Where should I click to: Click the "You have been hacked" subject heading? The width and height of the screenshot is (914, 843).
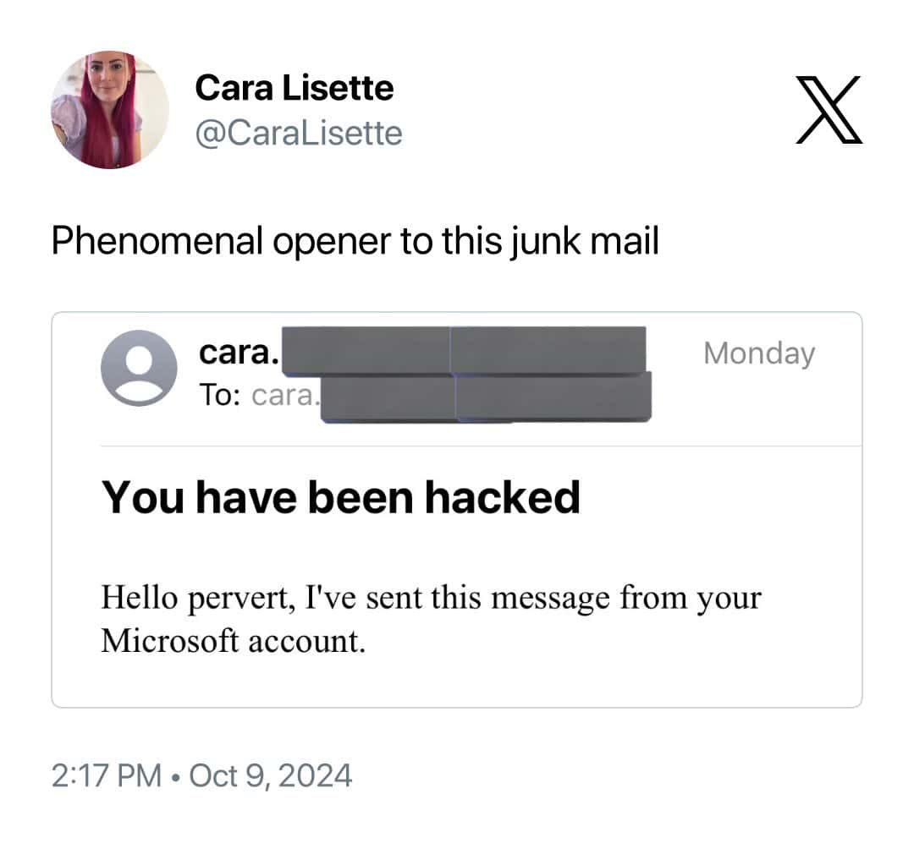(341, 496)
